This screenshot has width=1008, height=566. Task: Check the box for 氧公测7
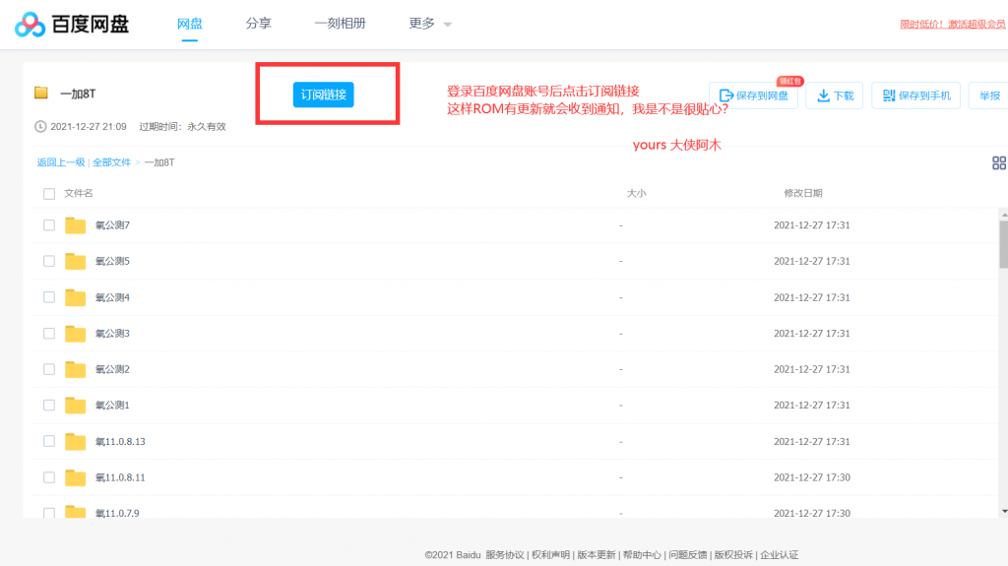[x=49, y=225]
